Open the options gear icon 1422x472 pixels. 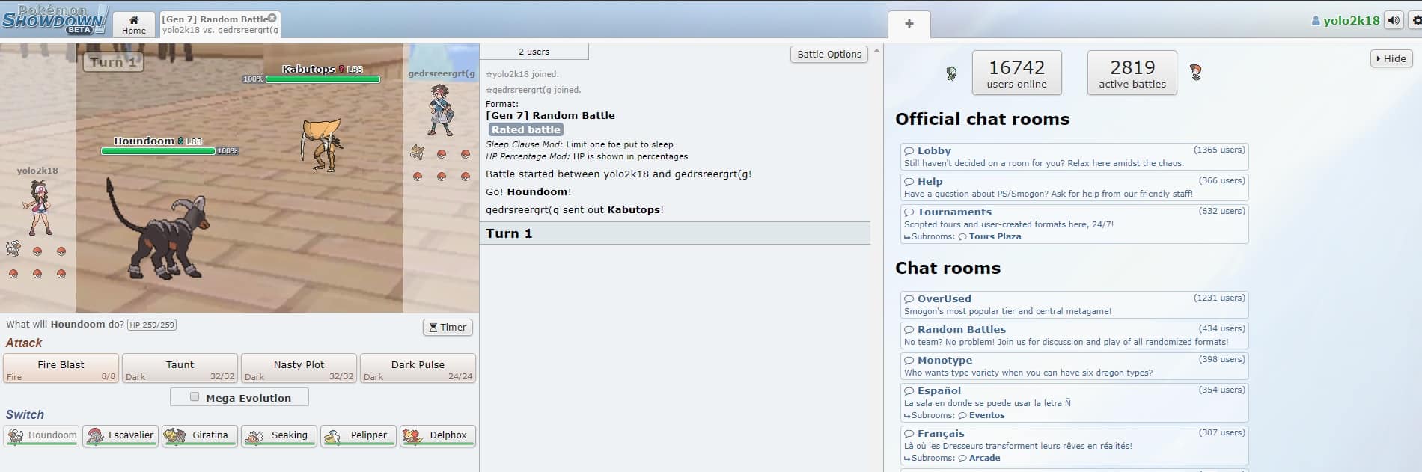[x=1415, y=20]
